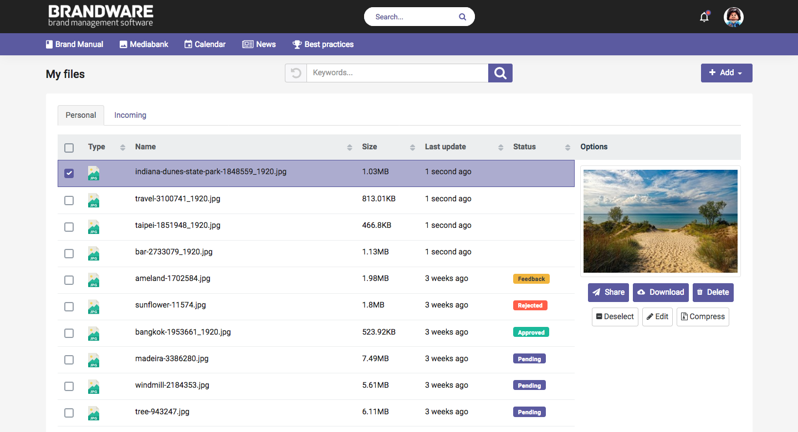The height and width of the screenshot is (432, 798).
Task: Click the Rejected status badge
Action: tap(530, 305)
